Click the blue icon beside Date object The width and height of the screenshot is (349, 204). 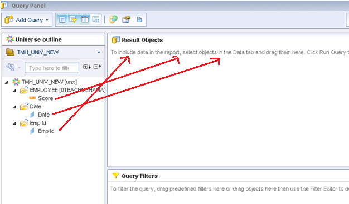point(32,115)
